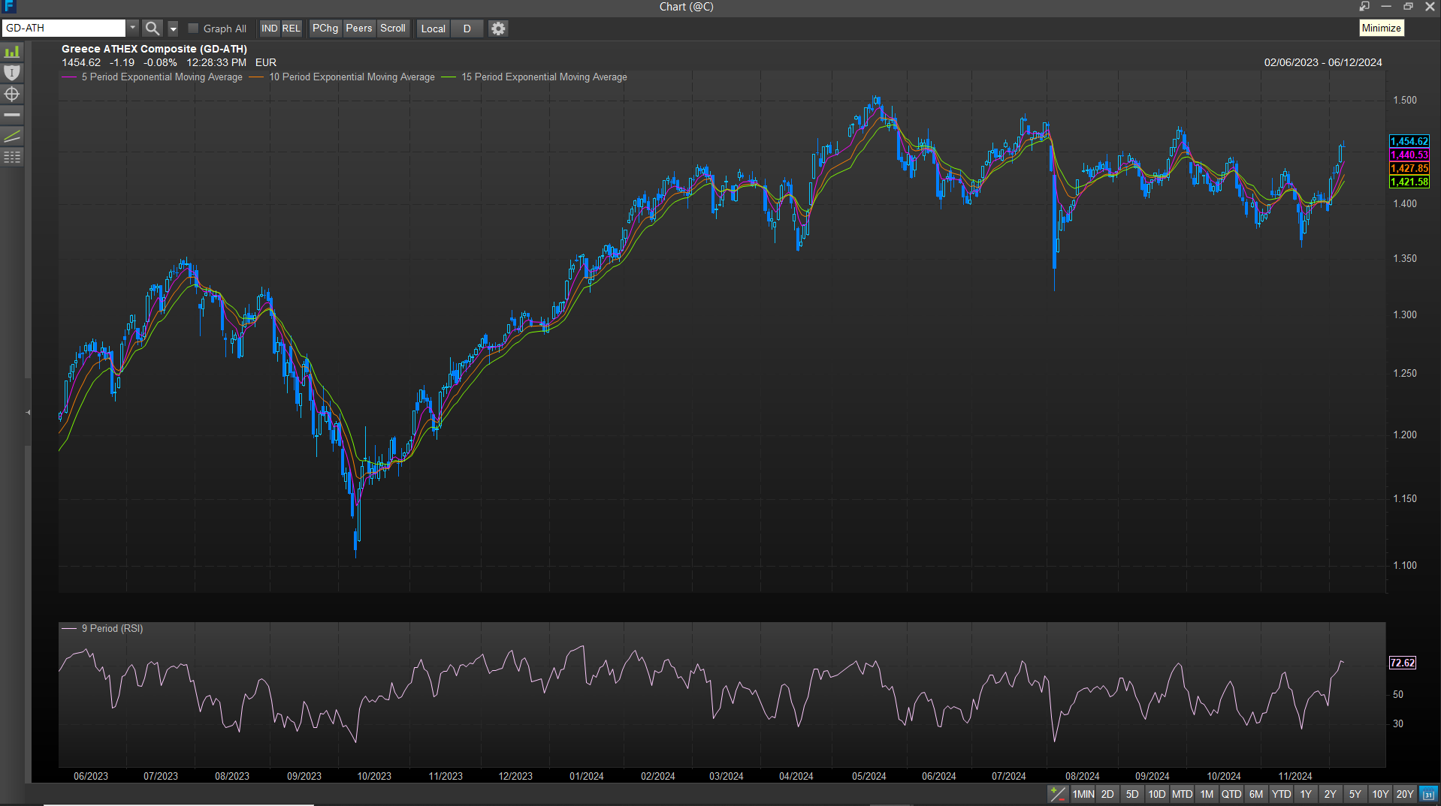The image size is (1441, 806).
Task: Expand the GD-ATH symbol dropdown arrow
Action: pyautogui.click(x=133, y=29)
